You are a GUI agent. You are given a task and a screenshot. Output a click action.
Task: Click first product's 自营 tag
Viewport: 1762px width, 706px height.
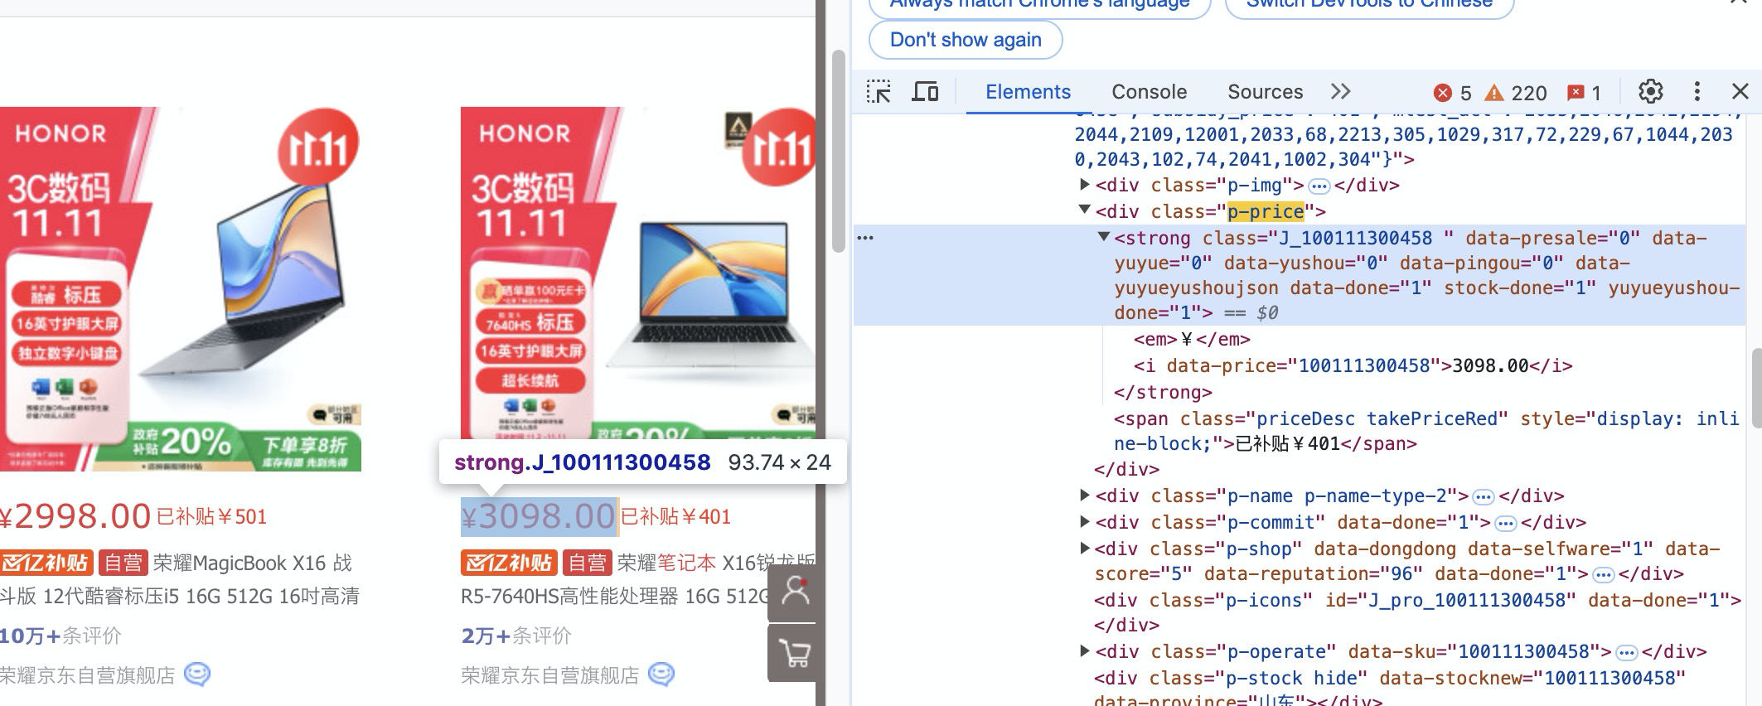[123, 563]
